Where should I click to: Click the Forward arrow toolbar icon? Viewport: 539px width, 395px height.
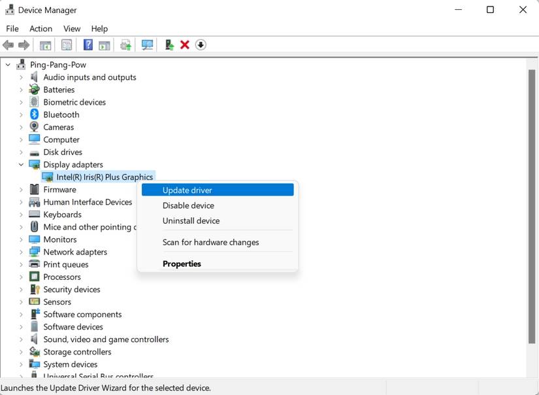click(24, 44)
